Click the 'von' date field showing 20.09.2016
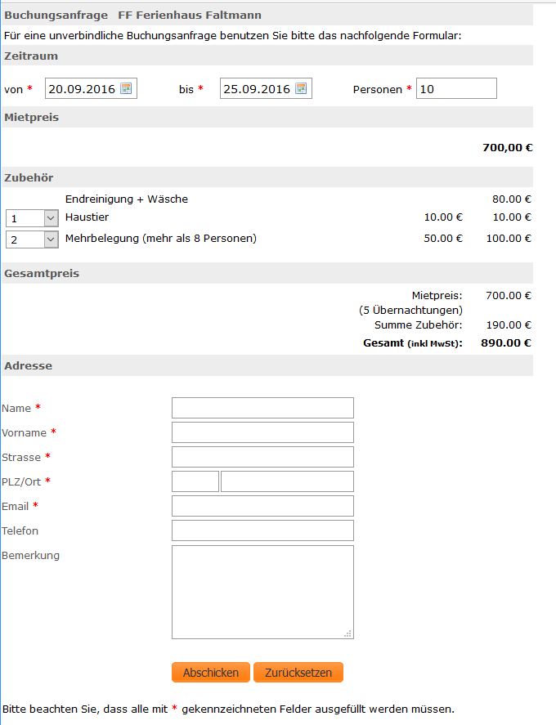Image resolution: width=556 pixels, height=725 pixels. click(x=91, y=88)
